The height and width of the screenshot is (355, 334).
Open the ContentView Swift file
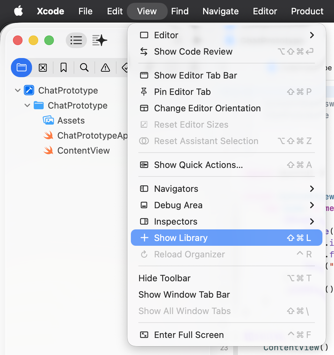point(77,150)
